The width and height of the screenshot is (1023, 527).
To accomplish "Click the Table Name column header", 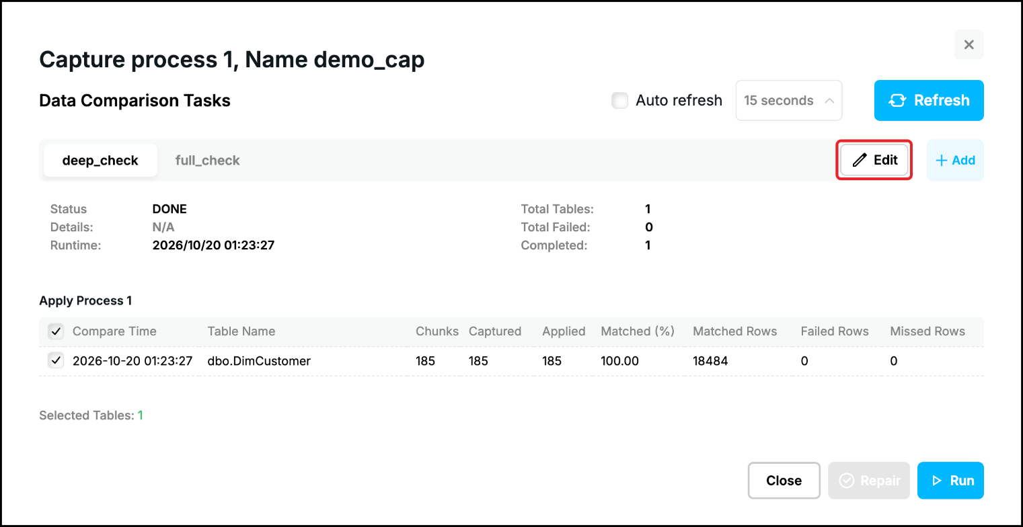I will (241, 331).
